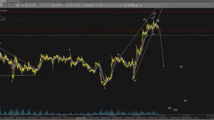Select the (2) wave label near top
214x120 pixels.
[154, 13]
